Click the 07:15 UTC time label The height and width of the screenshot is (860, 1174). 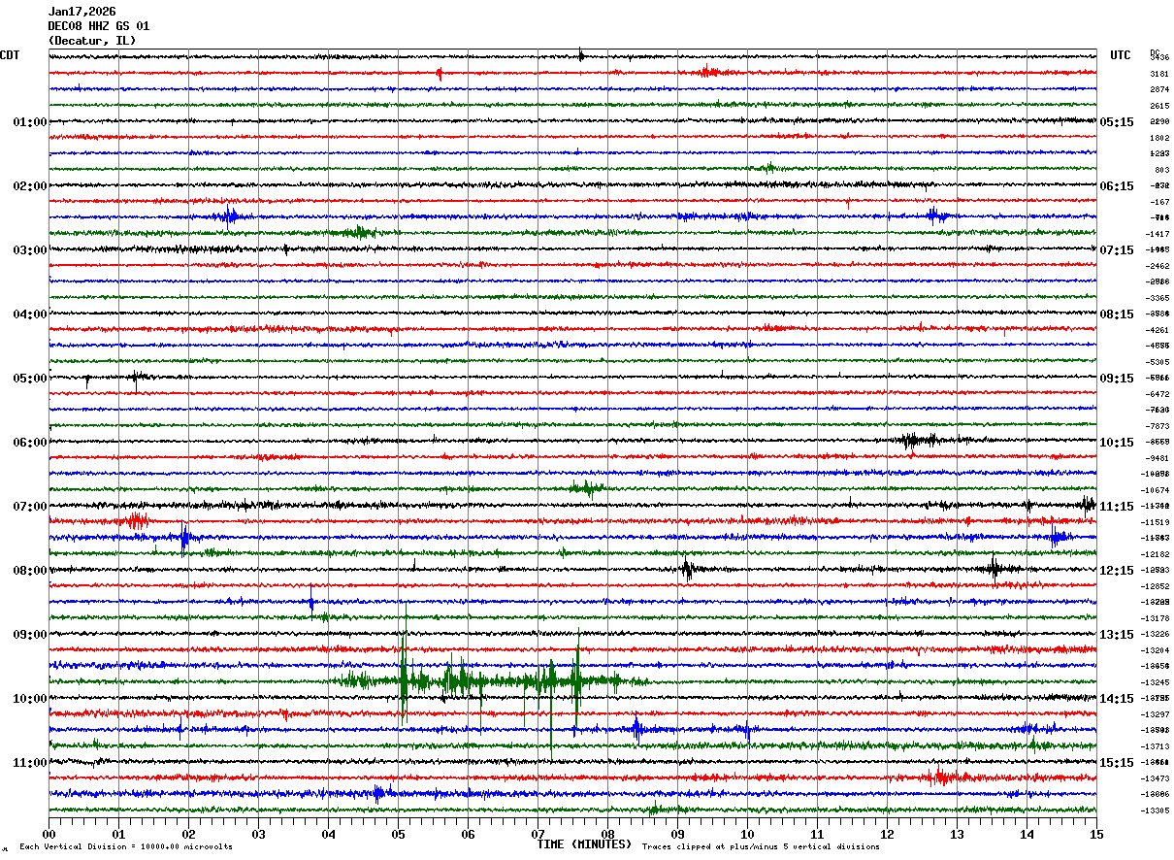click(x=1117, y=250)
